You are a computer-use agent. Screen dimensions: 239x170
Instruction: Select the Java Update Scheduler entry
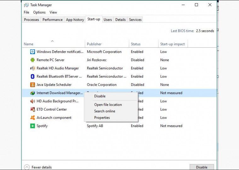(x=54, y=85)
